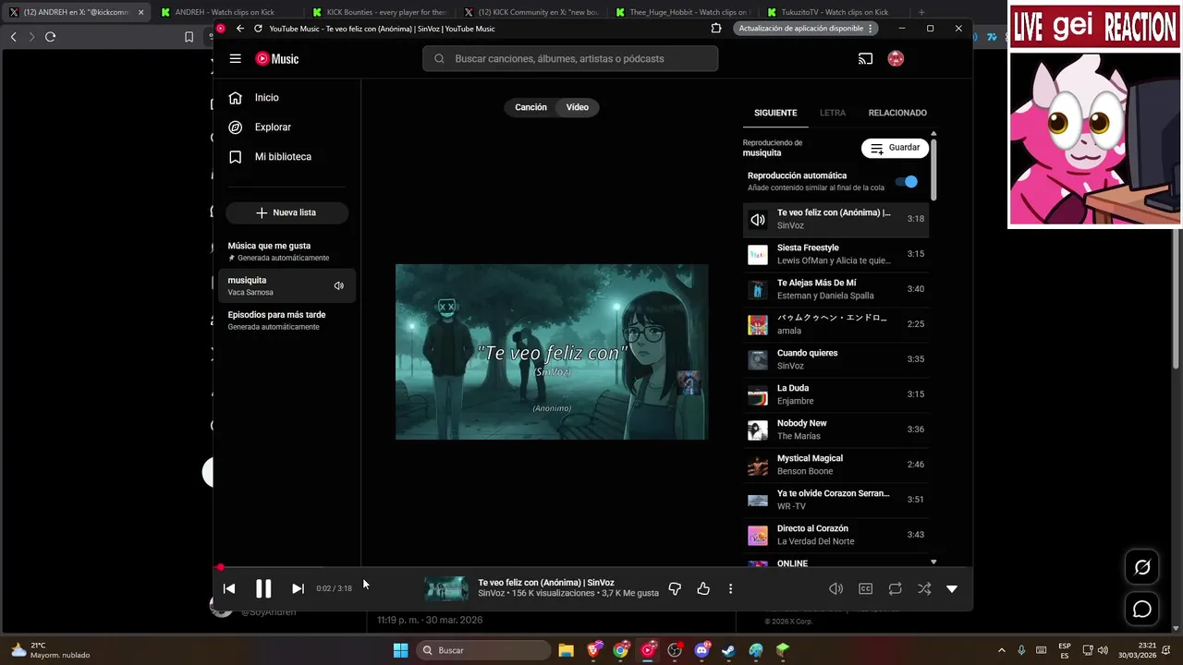The height and width of the screenshot is (665, 1183).
Task: Play Siesta Freestyle from the queue
Action: pyautogui.click(x=835, y=254)
